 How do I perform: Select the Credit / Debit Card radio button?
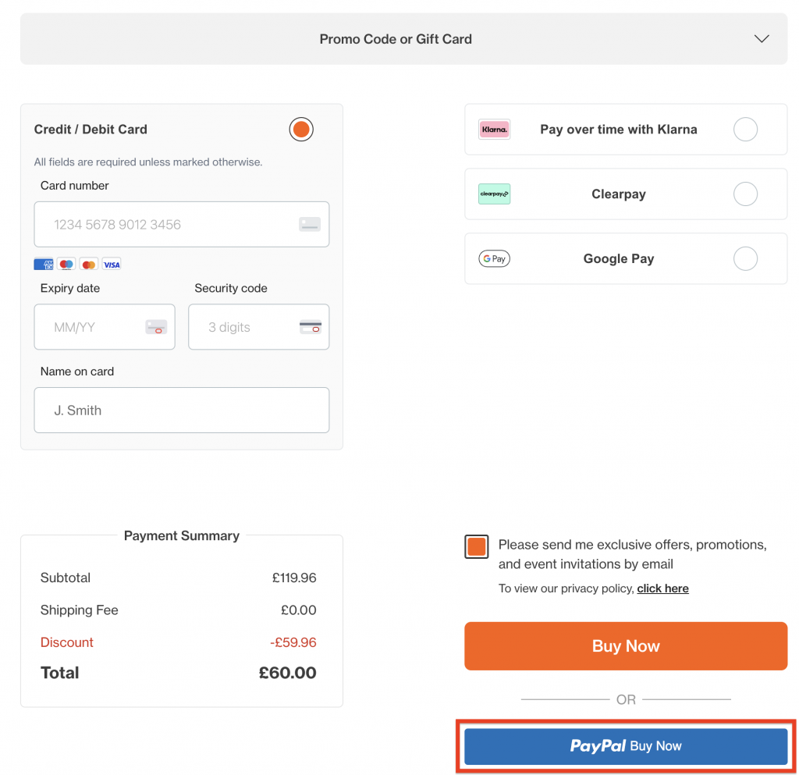pyautogui.click(x=301, y=130)
